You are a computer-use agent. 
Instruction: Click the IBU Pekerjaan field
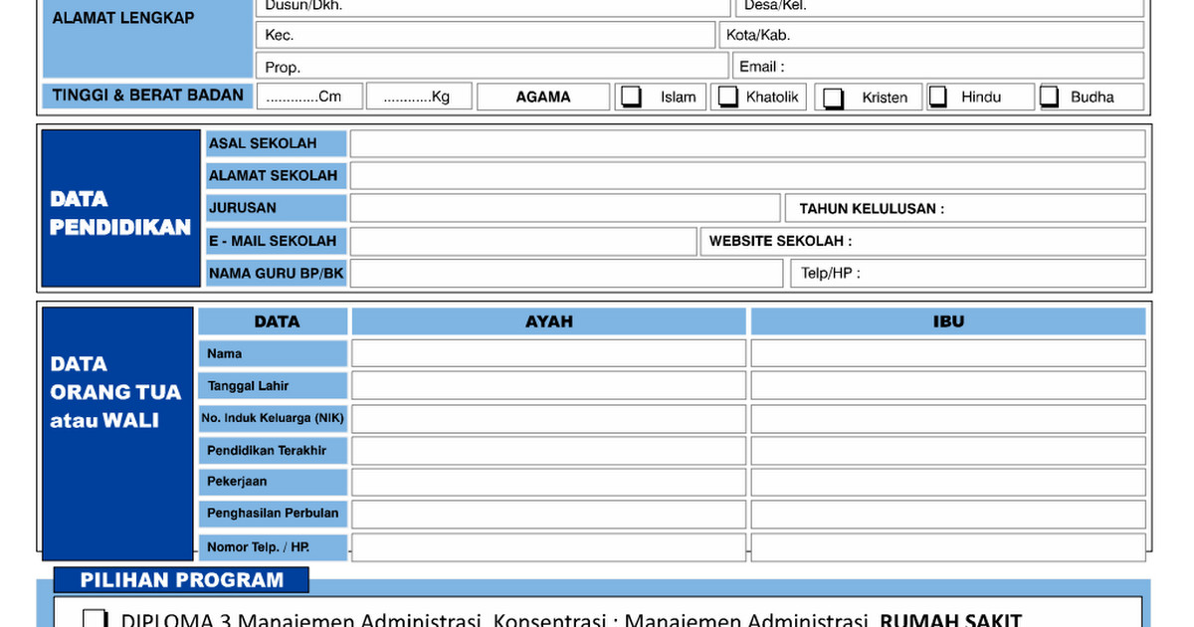point(948,482)
